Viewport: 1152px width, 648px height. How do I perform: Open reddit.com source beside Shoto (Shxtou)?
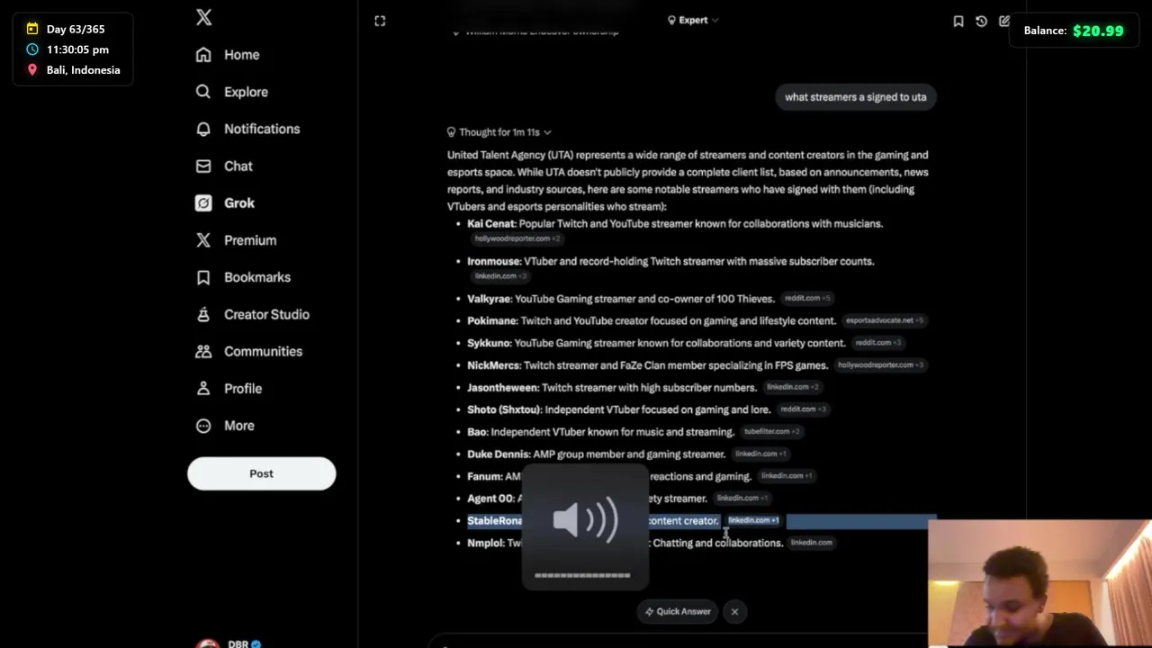803,409
